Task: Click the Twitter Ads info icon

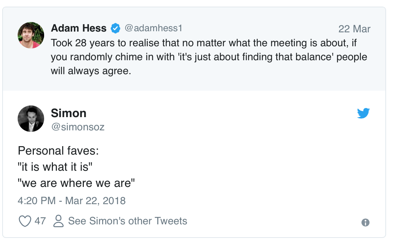Action: click(365, 222)
